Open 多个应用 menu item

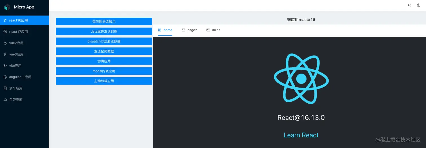click(x=25, y=88)
